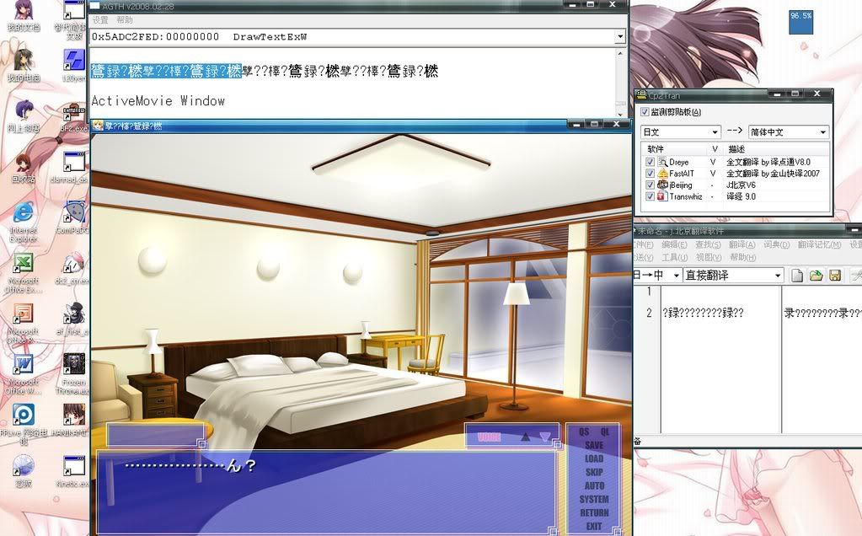Click the EXIT button in game menu
Viewport: 862px width, 536px height.
(x=594, y=526)
